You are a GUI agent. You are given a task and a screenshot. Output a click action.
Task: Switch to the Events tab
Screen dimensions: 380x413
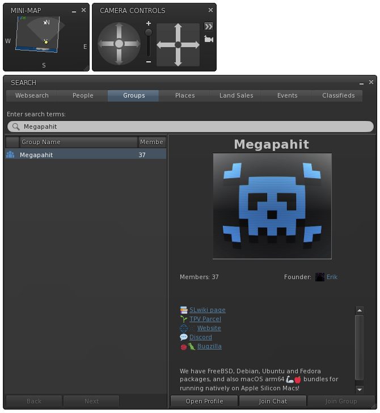point(287,96)
